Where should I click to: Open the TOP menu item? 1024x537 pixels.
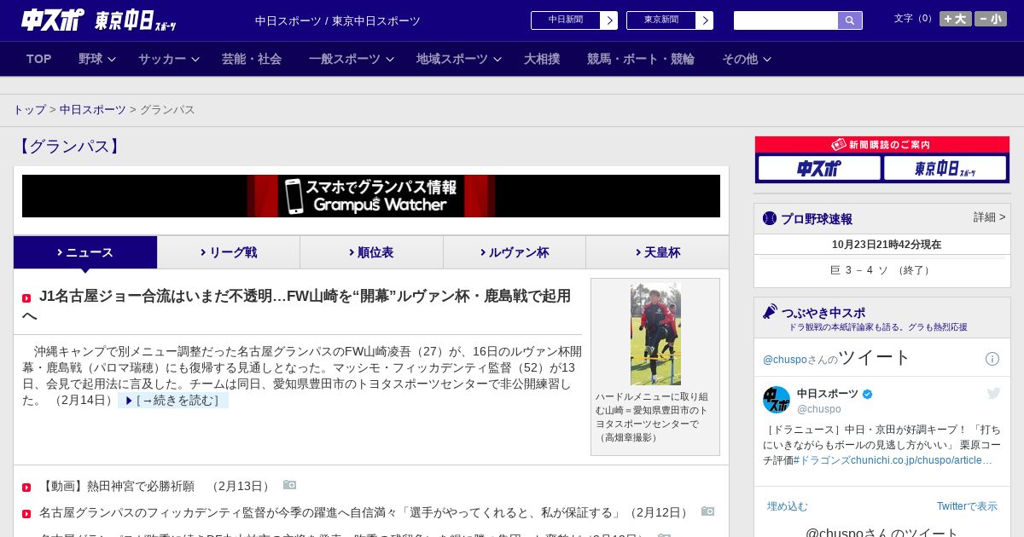pyautogui.click(x=39, y=59)
